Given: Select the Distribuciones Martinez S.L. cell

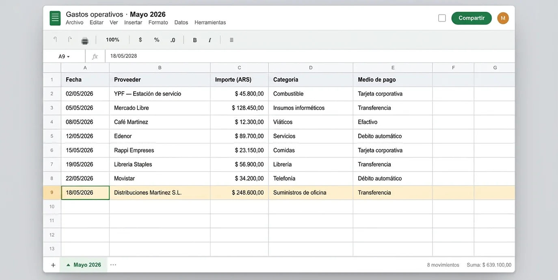Looking at the screenshot, I should pos(160,193).
